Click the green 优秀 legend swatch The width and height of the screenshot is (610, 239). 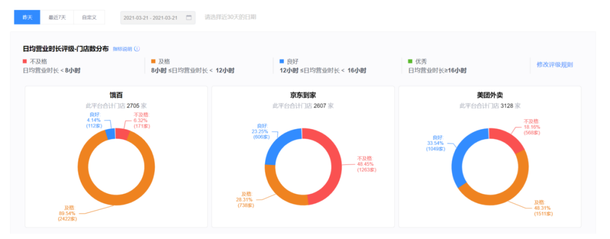pyautogui.click(x=410, y=62)
